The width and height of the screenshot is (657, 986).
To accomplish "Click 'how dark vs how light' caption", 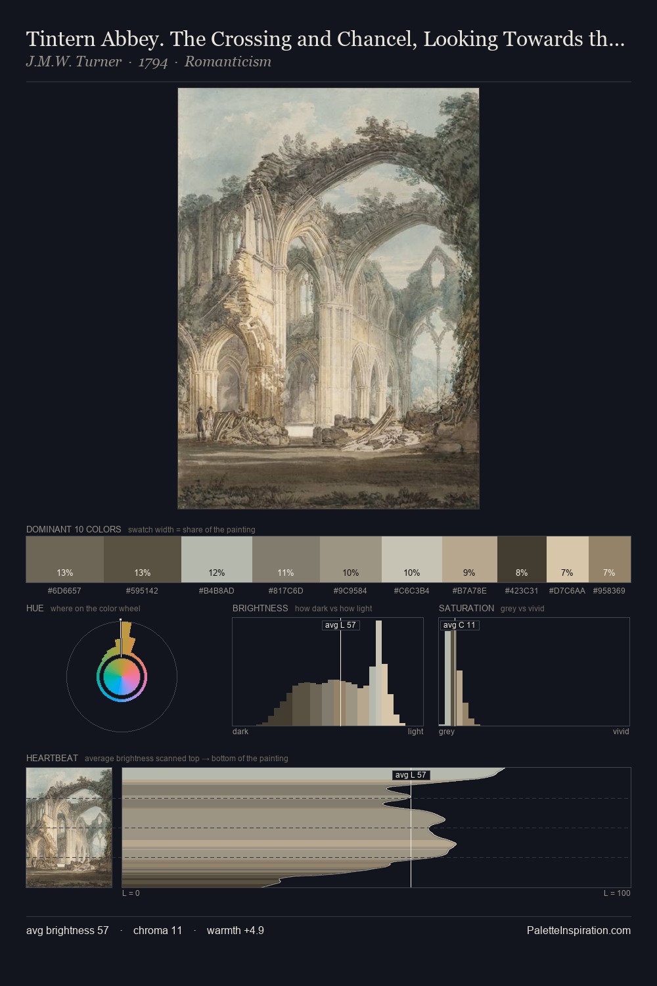I will pos(334,608).
